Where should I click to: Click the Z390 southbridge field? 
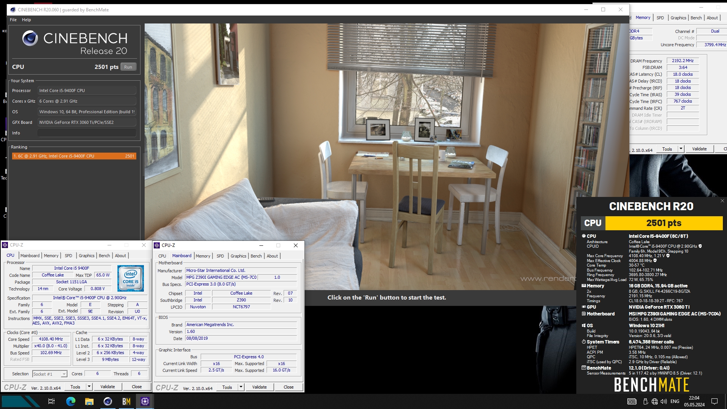(241, 300)
